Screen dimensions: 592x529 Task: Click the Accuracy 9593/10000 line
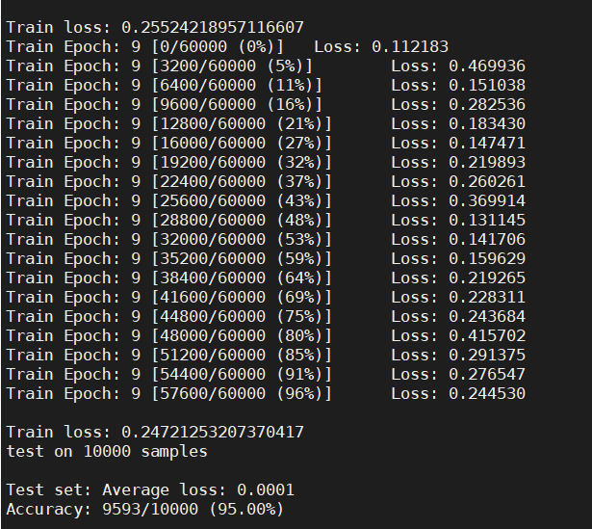pyautogui.click(x=145, y=510)
